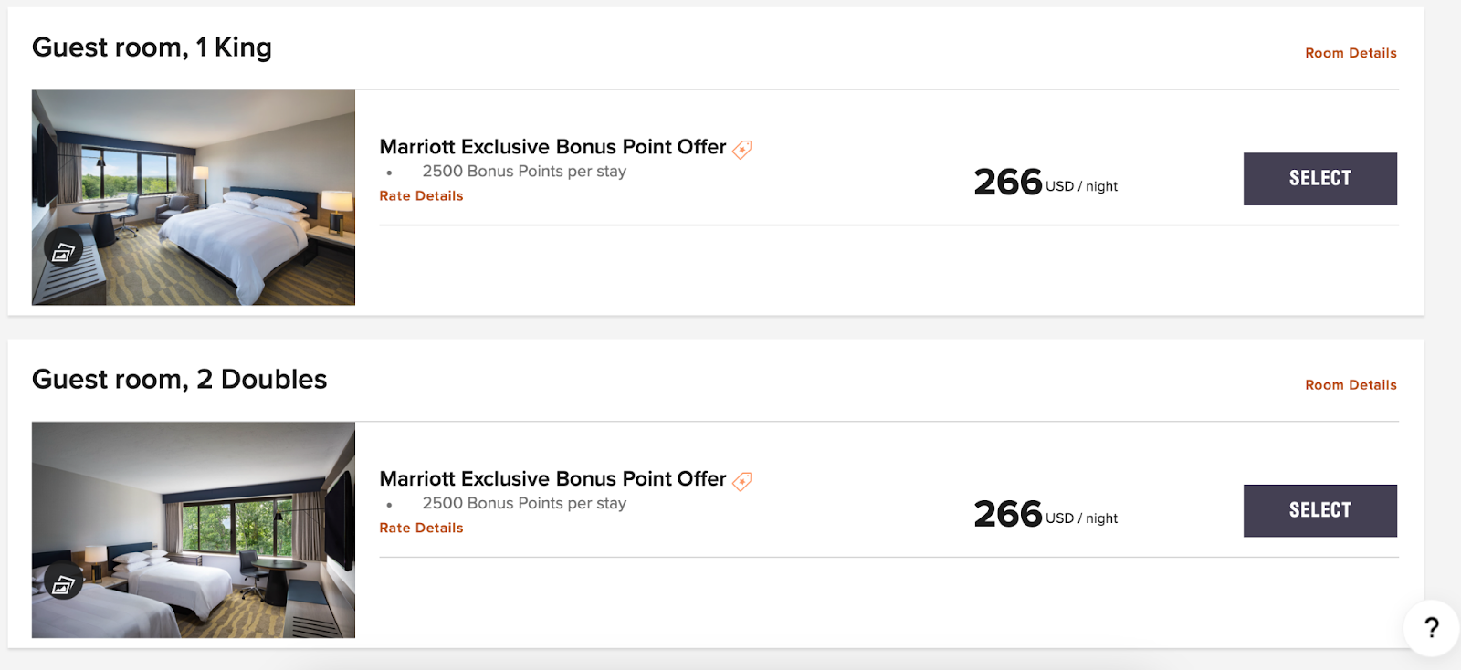Select the Guest room, 2 Doubles rate
Viewport: 1461px width, 670px height.
pos(1319,511)
